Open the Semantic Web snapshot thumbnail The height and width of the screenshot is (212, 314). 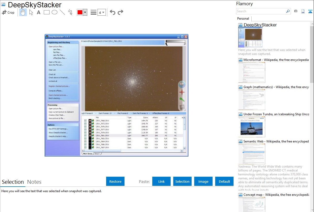click(x=252, y=154)
